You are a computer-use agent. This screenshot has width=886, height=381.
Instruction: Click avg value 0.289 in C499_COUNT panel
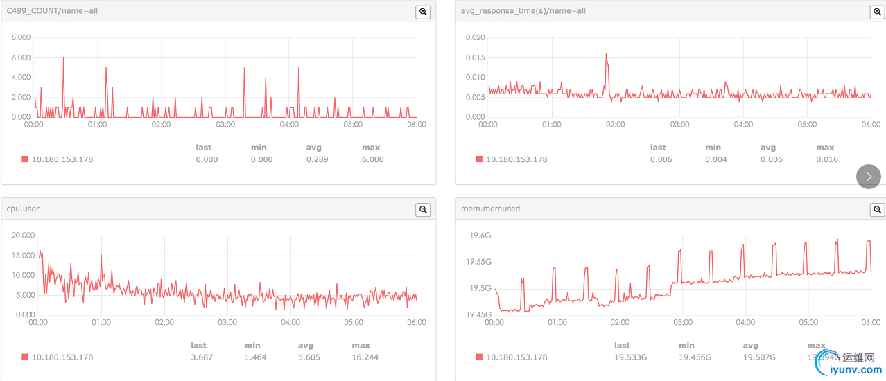tap(318, 159)
